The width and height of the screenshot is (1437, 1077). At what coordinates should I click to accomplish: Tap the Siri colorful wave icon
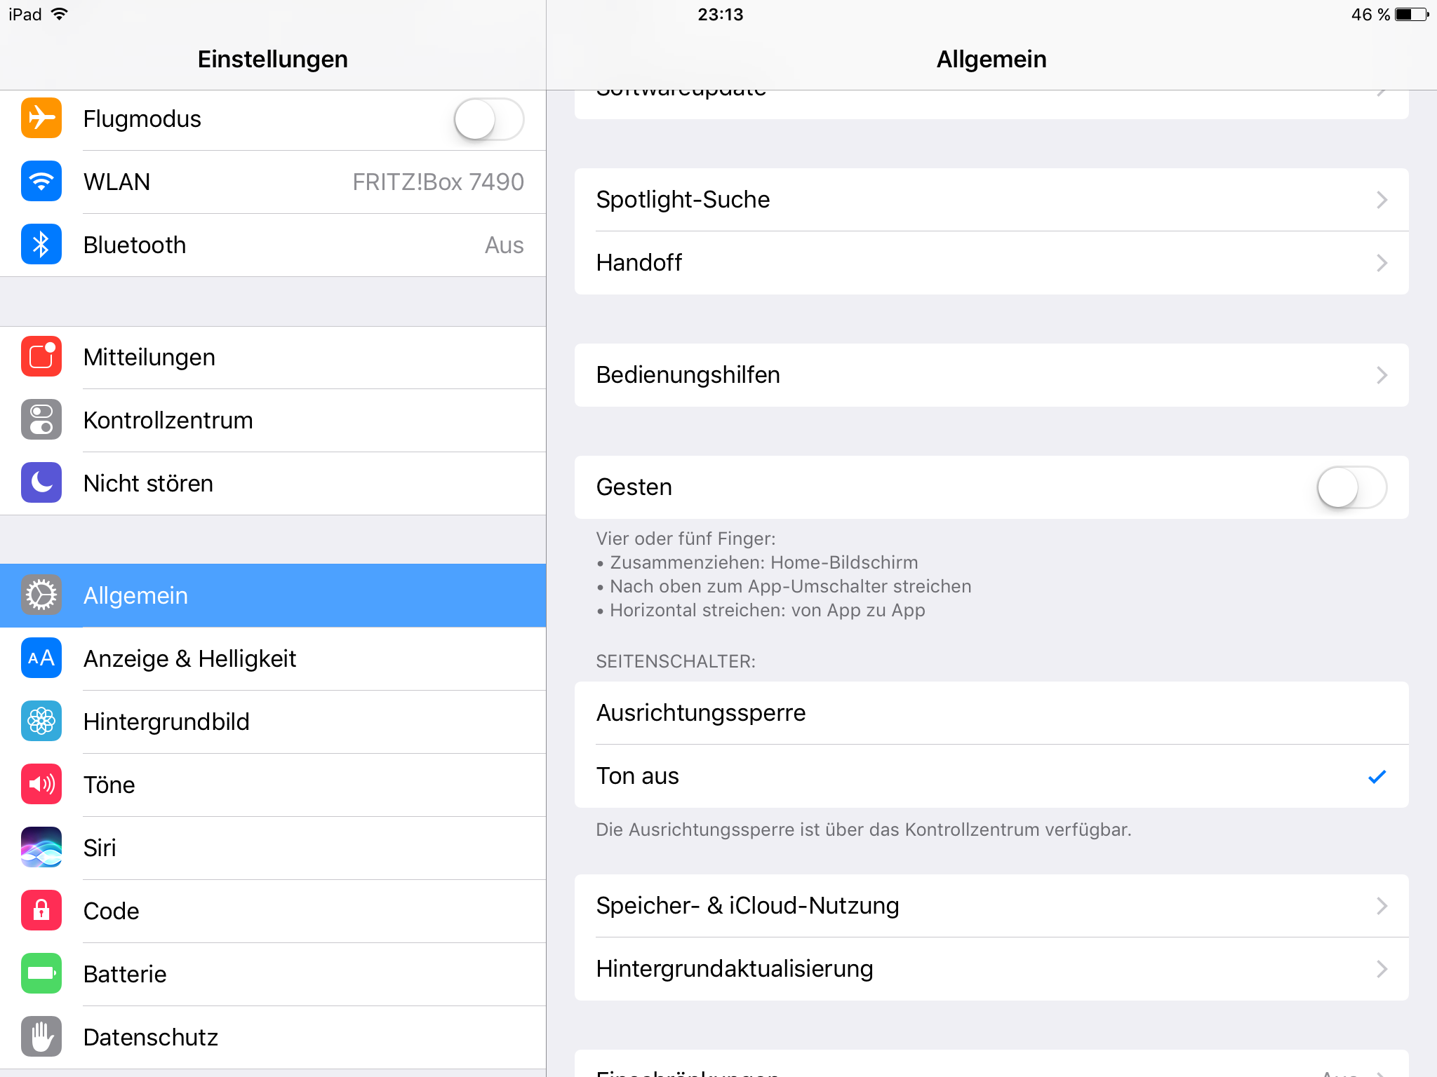41,847
